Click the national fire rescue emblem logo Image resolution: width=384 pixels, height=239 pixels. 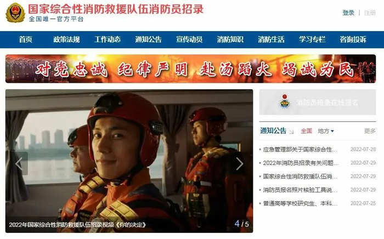15,13
